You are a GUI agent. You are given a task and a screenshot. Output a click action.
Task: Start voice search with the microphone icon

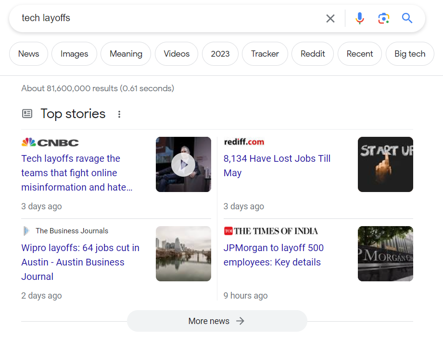point(360,18)
